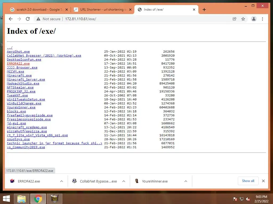
Task: Open Windows Start button
Action: pos(6,199)
